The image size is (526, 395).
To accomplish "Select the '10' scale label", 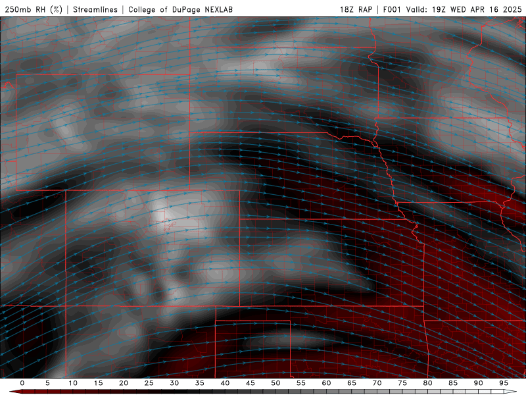I will pos(73,383).
